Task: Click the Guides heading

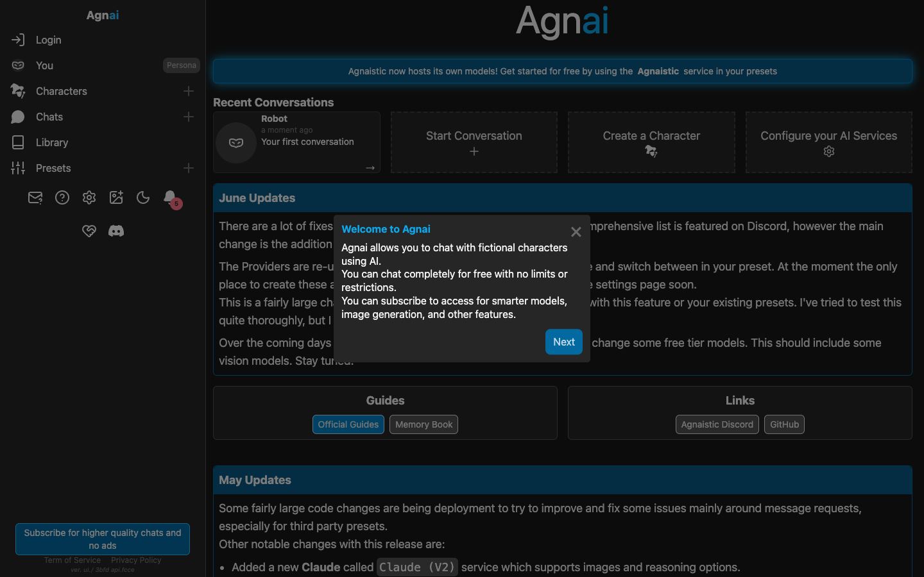Action: (x=385, y=401)
